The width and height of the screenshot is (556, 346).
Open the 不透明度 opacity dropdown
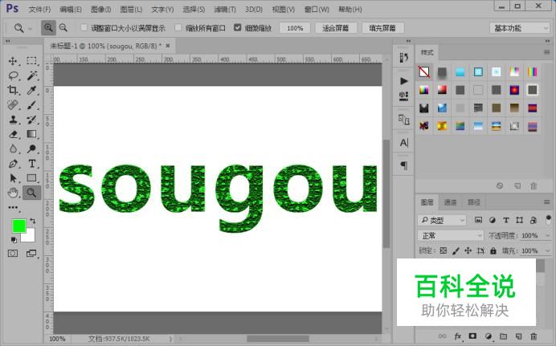click(x=547, y=235)
